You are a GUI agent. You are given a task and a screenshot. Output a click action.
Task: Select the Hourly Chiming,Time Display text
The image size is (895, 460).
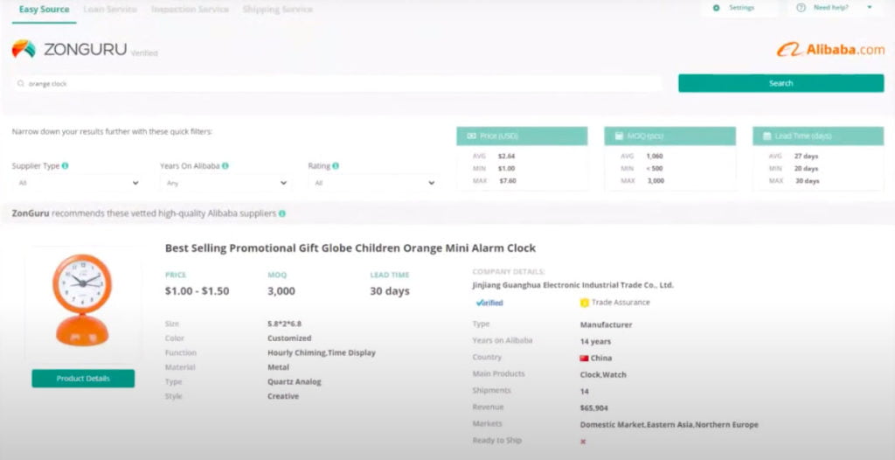point(322,352)
